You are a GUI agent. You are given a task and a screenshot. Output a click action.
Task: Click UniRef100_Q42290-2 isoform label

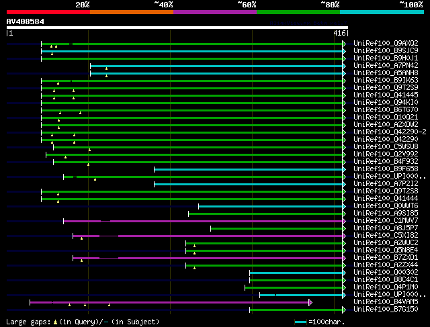pyautogui.click(x=390, y=132)
